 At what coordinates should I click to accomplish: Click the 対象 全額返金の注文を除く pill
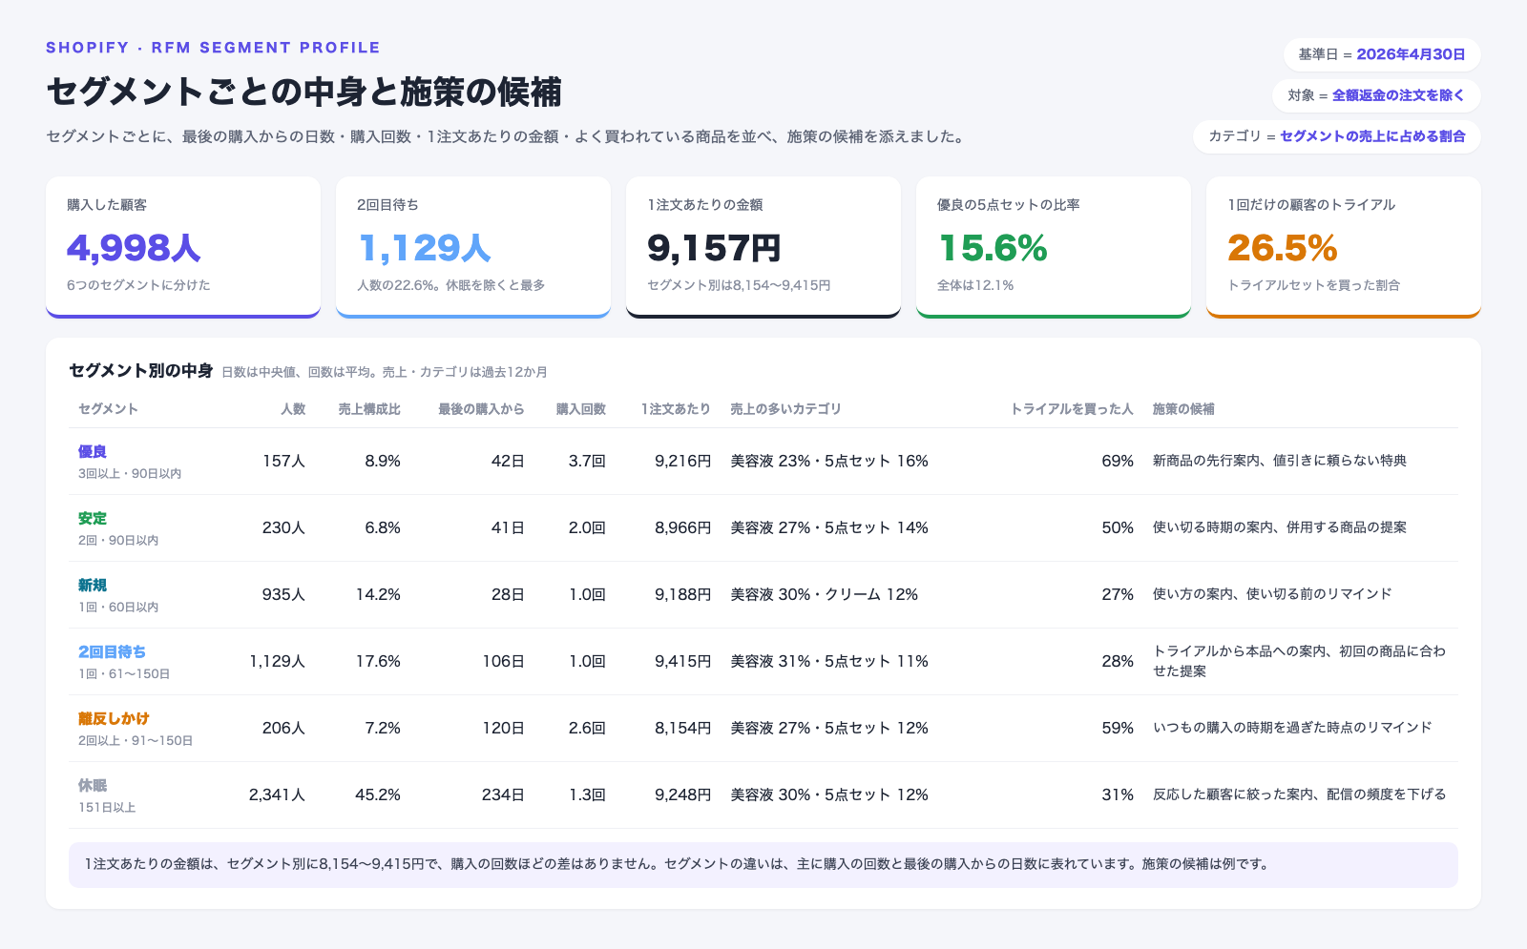1376,95
